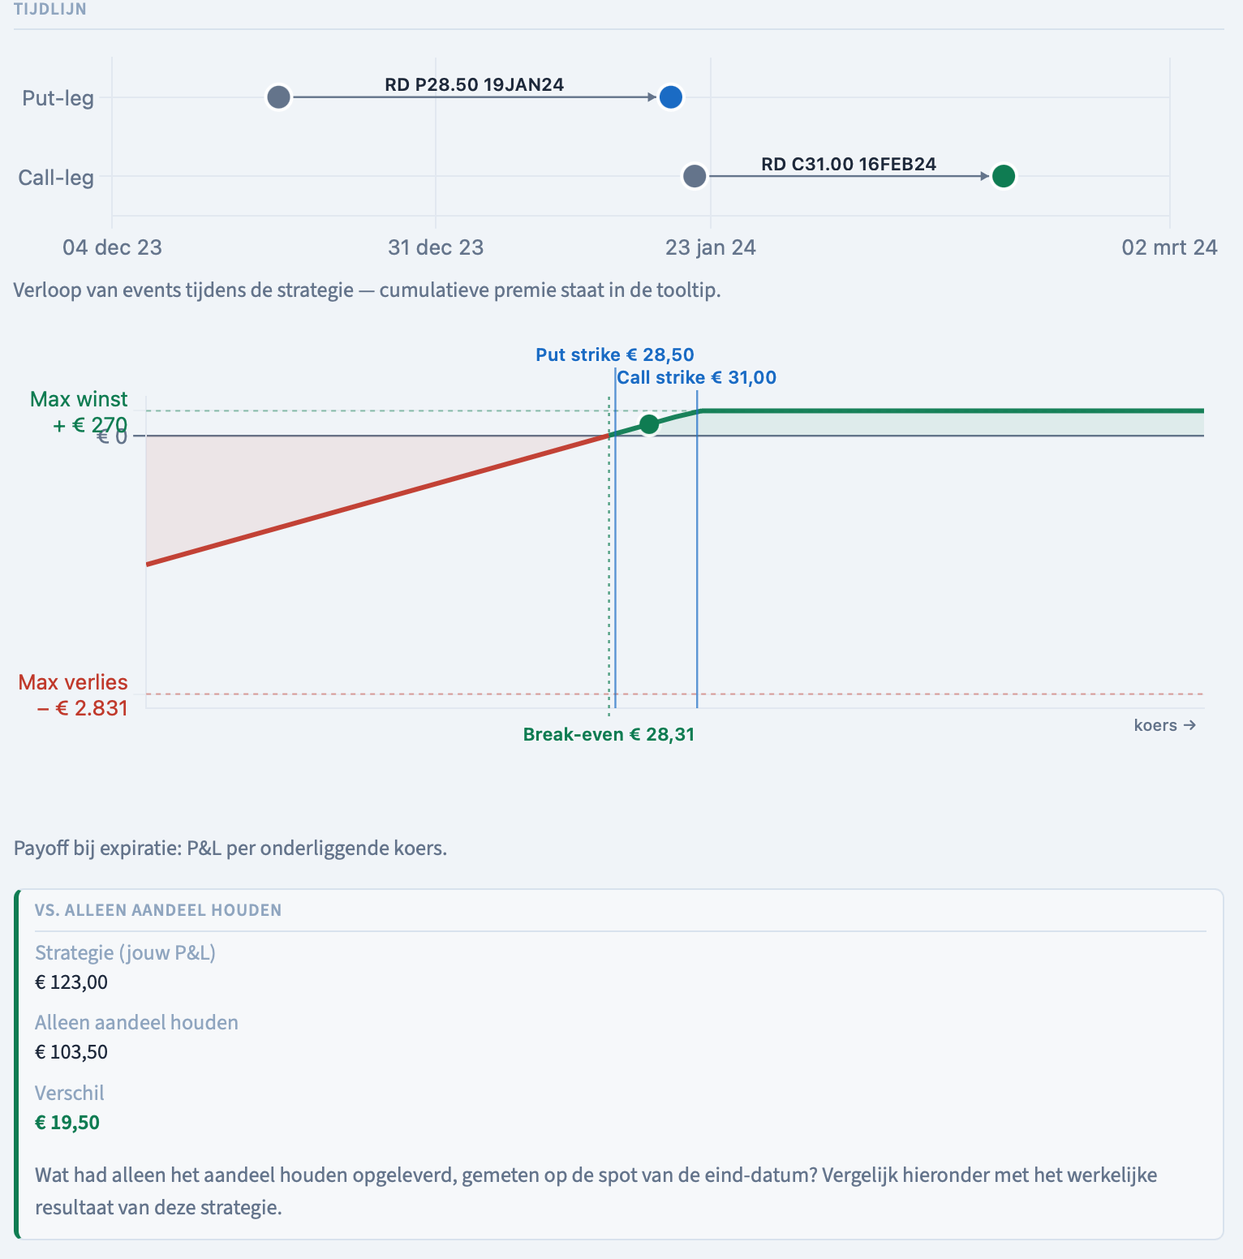The width and height of the screenshot is (1243, 1259).
Task: Click the blue Put-leg end marker
Action: coord(670,97)
